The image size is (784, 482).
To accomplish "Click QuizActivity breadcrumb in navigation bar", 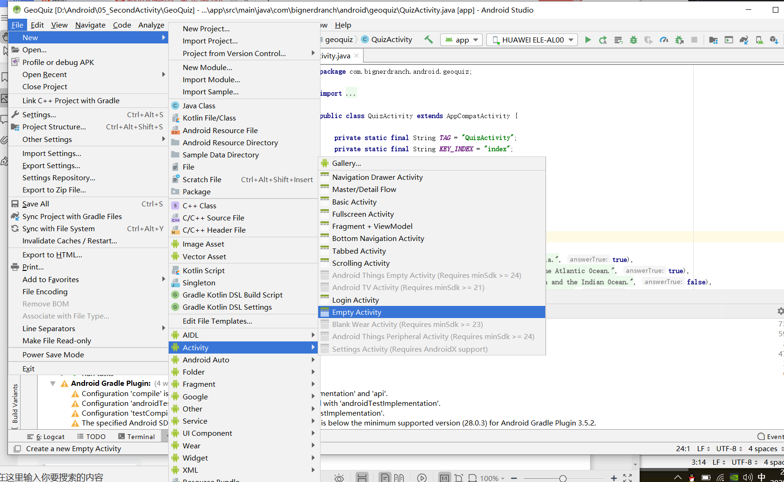I will tap(387, 40).
